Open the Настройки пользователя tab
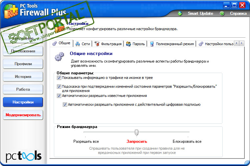 [x=215, y=44]
